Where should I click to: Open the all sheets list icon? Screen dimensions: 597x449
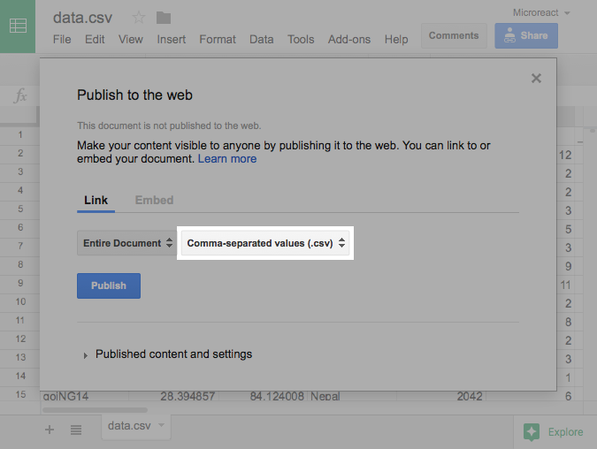[76, 430]
